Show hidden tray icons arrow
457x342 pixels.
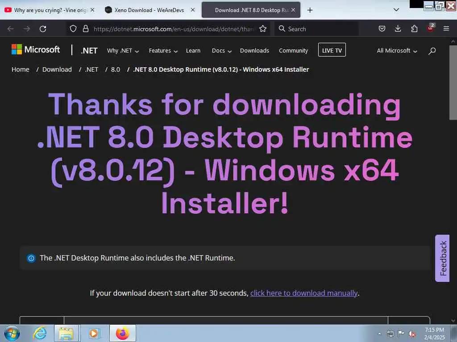pyautogui.click(x=379, y=334)
